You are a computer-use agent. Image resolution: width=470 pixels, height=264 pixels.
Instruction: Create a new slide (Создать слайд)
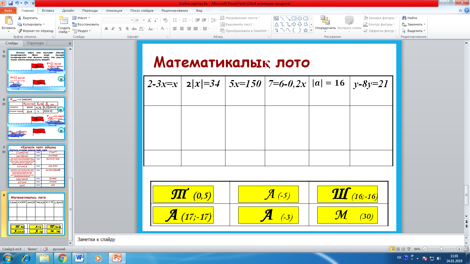[x=64, y=24]
